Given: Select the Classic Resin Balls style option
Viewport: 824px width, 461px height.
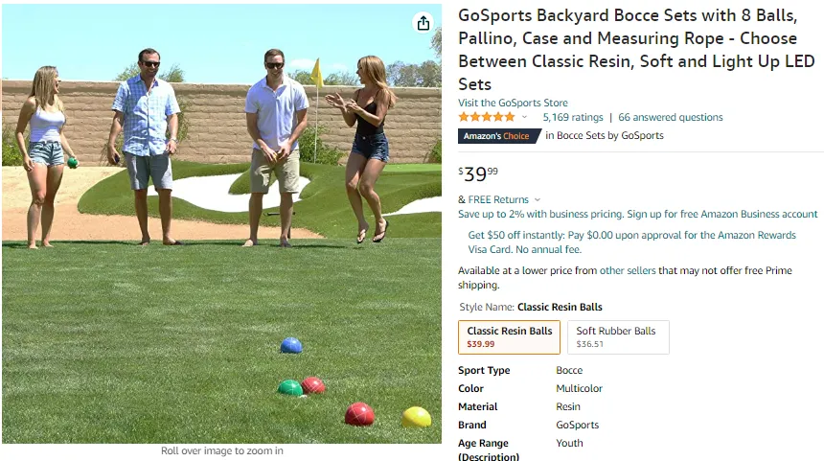Looking at the screenshot, I should click(x=509, y=337).
